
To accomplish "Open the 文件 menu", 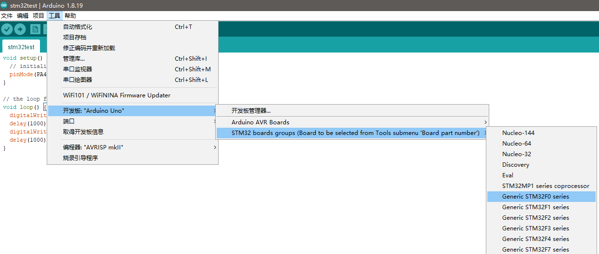I will tap(7, 16).
